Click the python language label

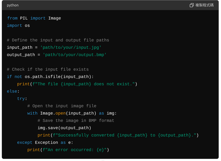click(13, 5)
